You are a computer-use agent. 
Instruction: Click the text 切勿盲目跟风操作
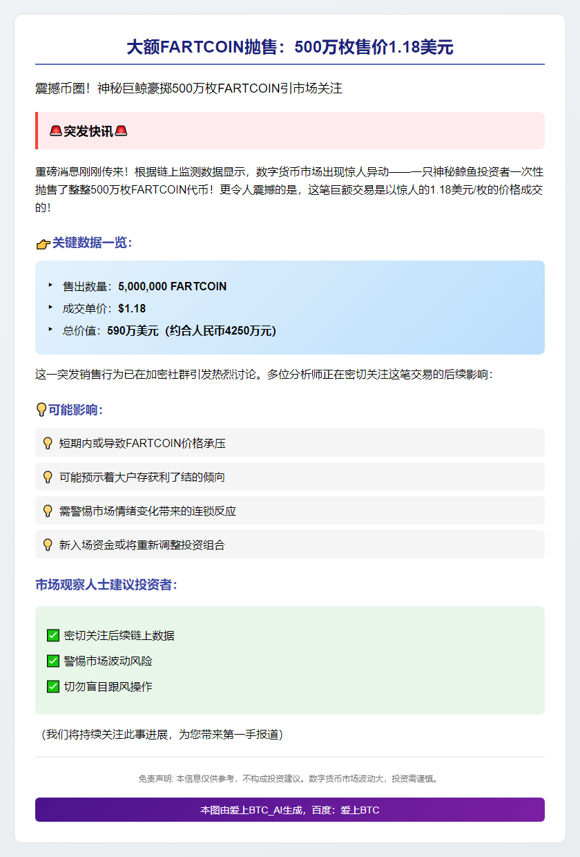pos(108,686)
